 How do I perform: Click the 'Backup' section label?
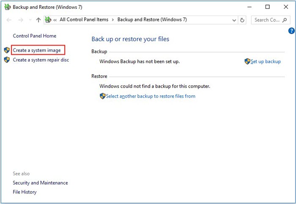[x=99, y=51]
